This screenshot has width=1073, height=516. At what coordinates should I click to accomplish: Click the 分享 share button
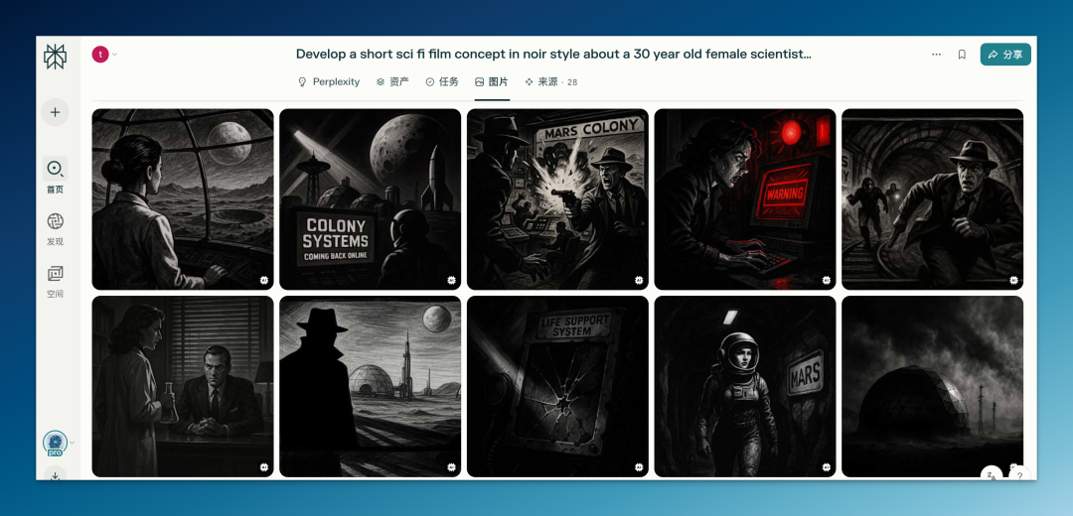point(1005,55)
